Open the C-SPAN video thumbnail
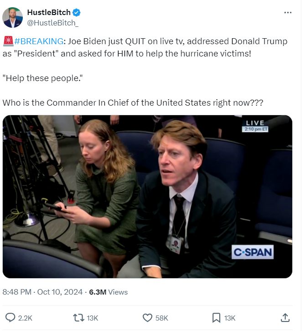 coord(147,196)
